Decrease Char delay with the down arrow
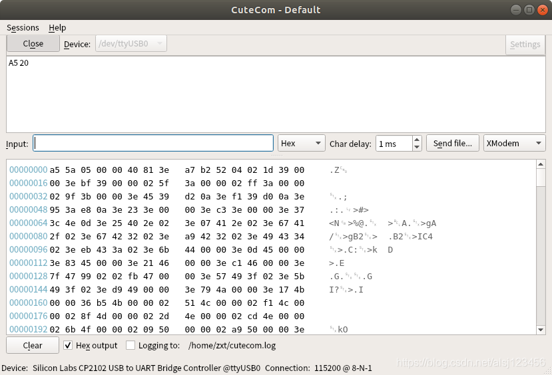552x375 pixels. tap(417, 147)
